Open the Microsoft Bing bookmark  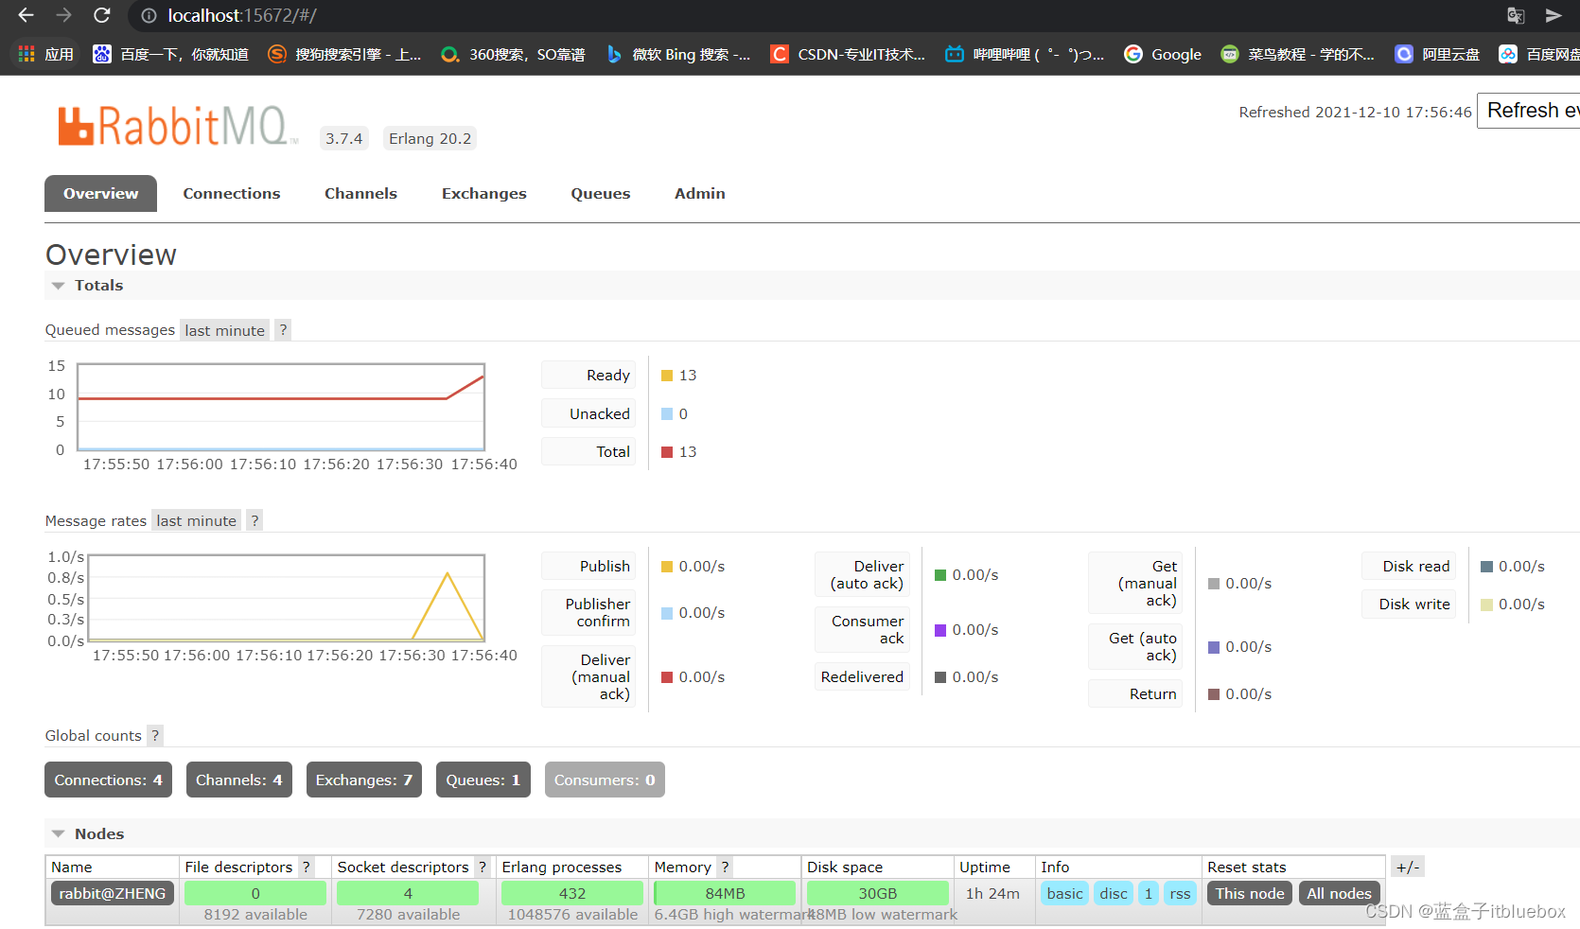pyautogui.click(x=677, y=54)
